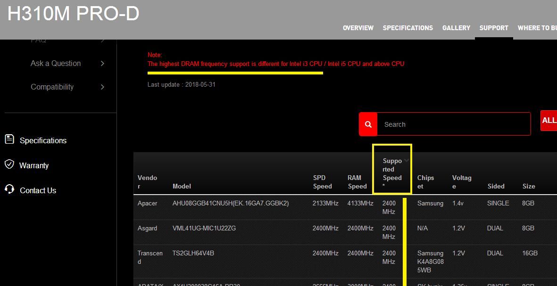Select model TS2GLH64V4B

click(x=193, y=253)
